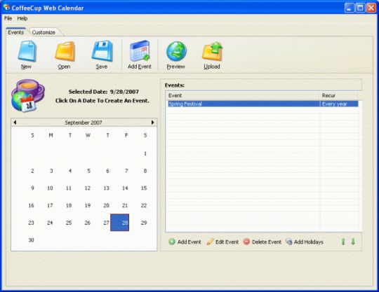Screen dimensions: 379x292
Task: Select date 30 on calendar
Action: pos(31,240)
